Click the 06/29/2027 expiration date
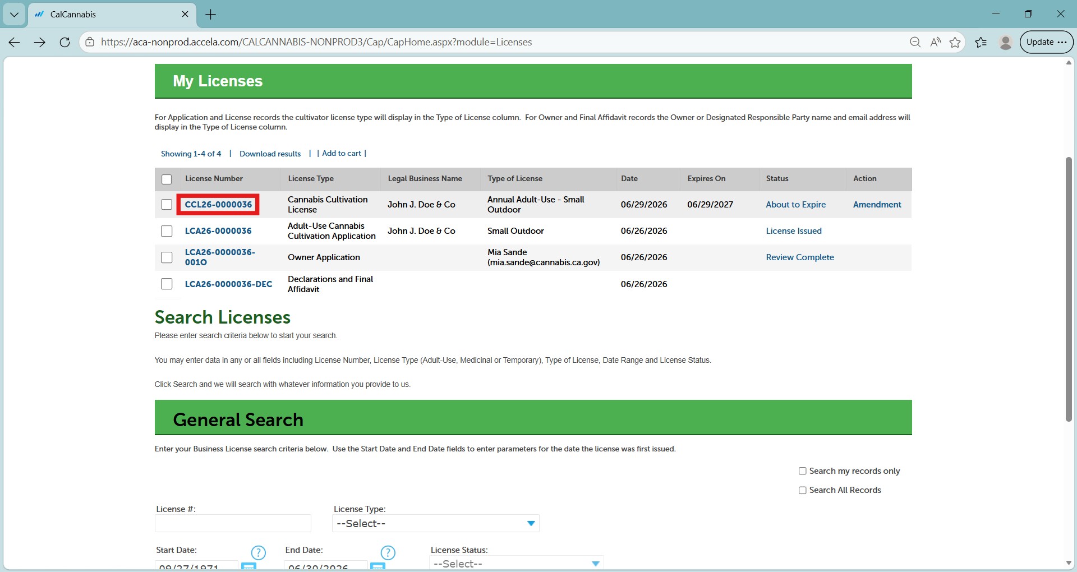 (710, 205)
